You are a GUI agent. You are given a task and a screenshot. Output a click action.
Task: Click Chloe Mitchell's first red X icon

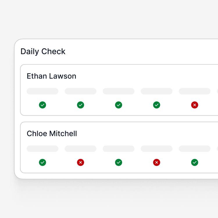(x=81, y=162)
